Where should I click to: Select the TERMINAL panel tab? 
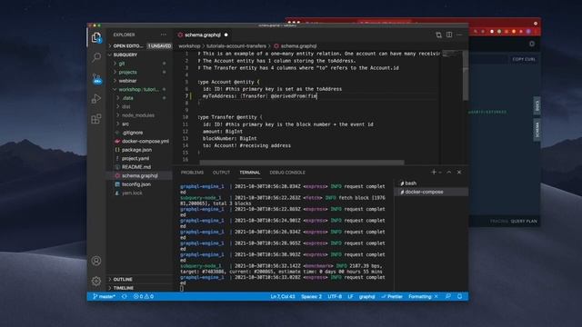click(x=250, y=173)
